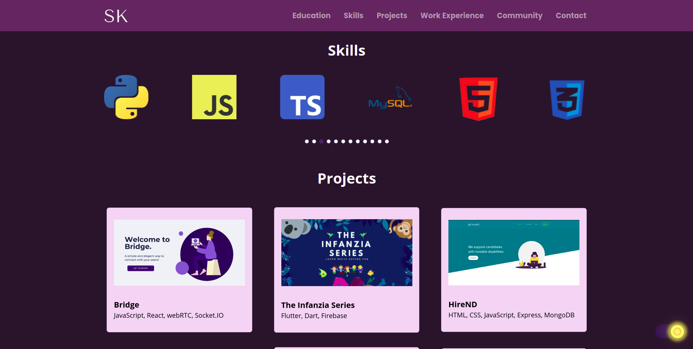Click the HireND project card

(514, 270)
